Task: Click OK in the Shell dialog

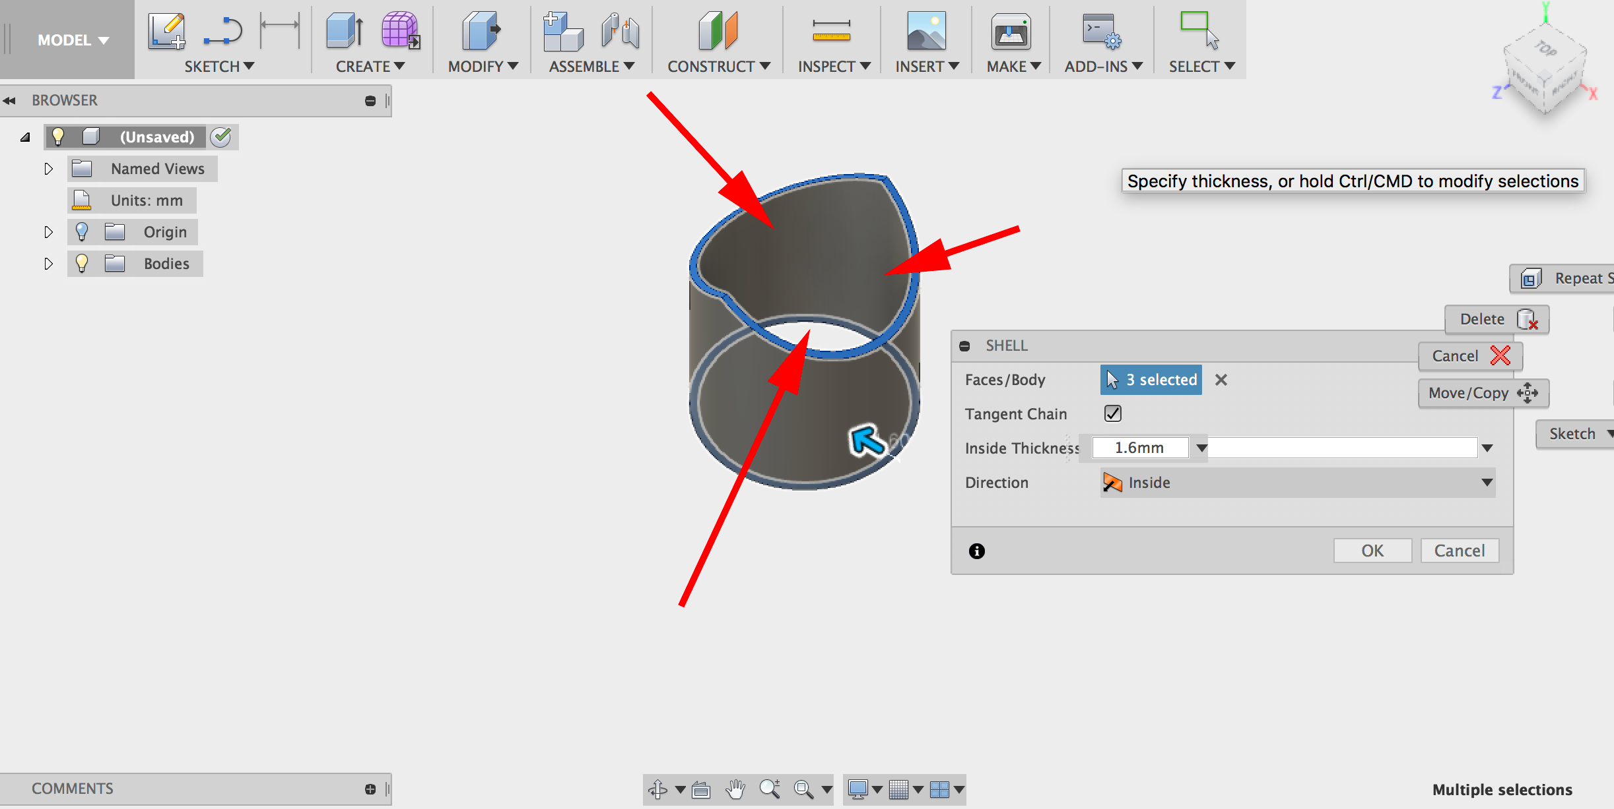Action: [x=1372, y=551]
